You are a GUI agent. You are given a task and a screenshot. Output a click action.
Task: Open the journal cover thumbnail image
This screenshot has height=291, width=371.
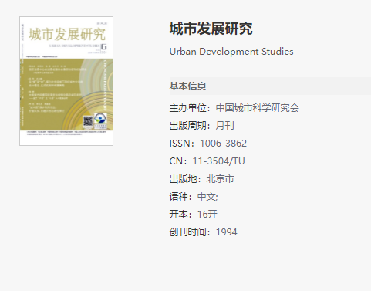coord(66,81)
